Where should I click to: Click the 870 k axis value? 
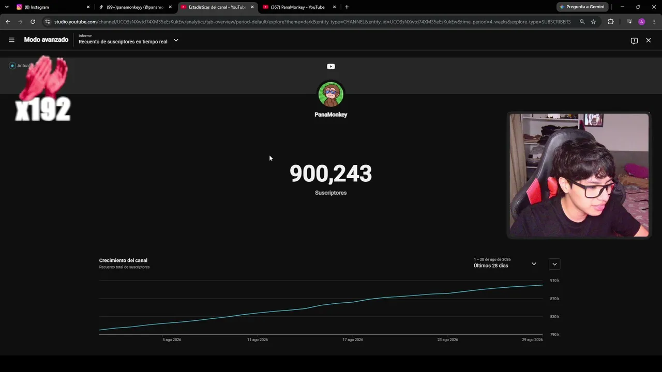pyautogui.click(x=555, y=299)
